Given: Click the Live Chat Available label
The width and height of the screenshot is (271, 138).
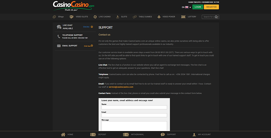Looking at the screenshot, I should pos(68,27).
